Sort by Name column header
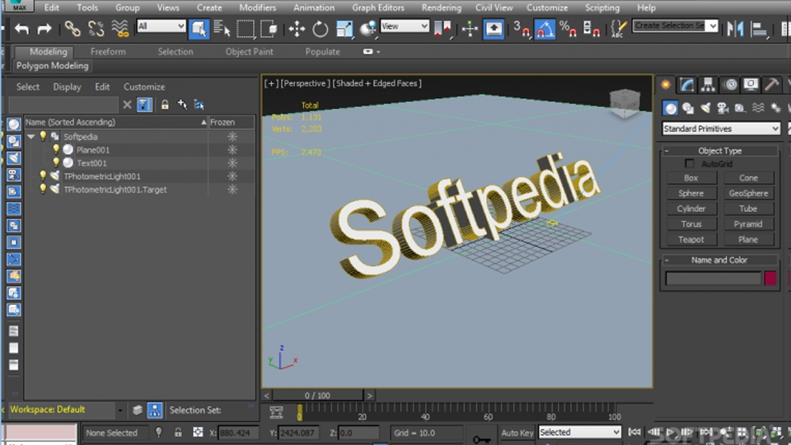The image size is (791, 445). (x=115, y=122)
